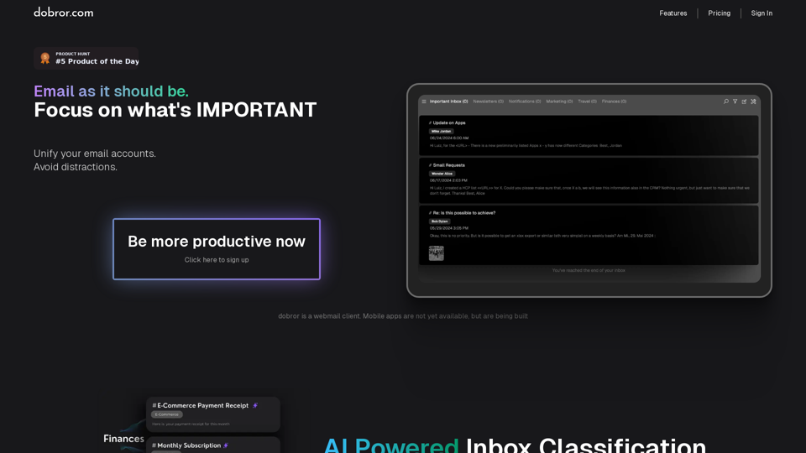Click the Mike Jordan sender tag

pos(441,132)
